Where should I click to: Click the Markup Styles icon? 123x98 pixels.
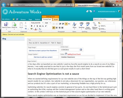pyautogui.click(x=95, y=24)
